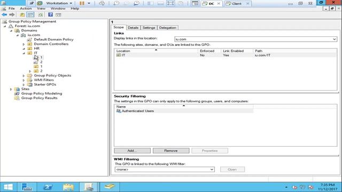Viewport: 342px width, 192px height.
Task: Switch to the Delegation tab
Action: tap(167, 28)
